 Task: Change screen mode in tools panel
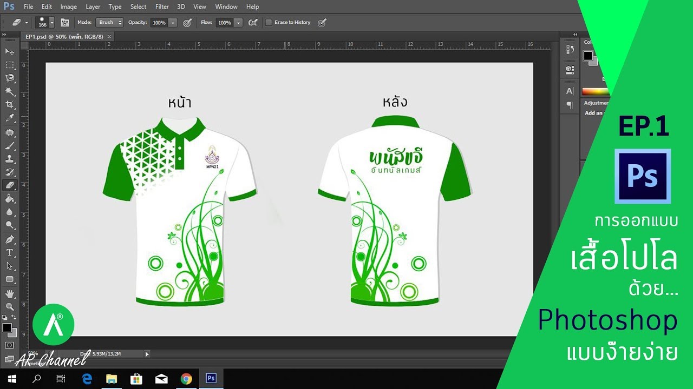point(10,358)
